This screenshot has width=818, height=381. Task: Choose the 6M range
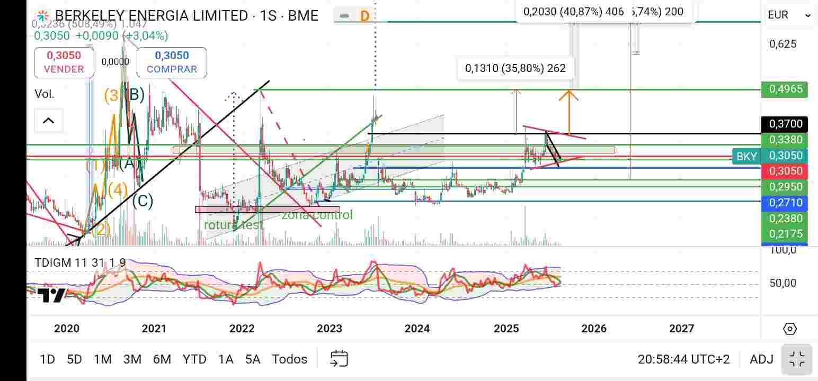click(162, 359)
